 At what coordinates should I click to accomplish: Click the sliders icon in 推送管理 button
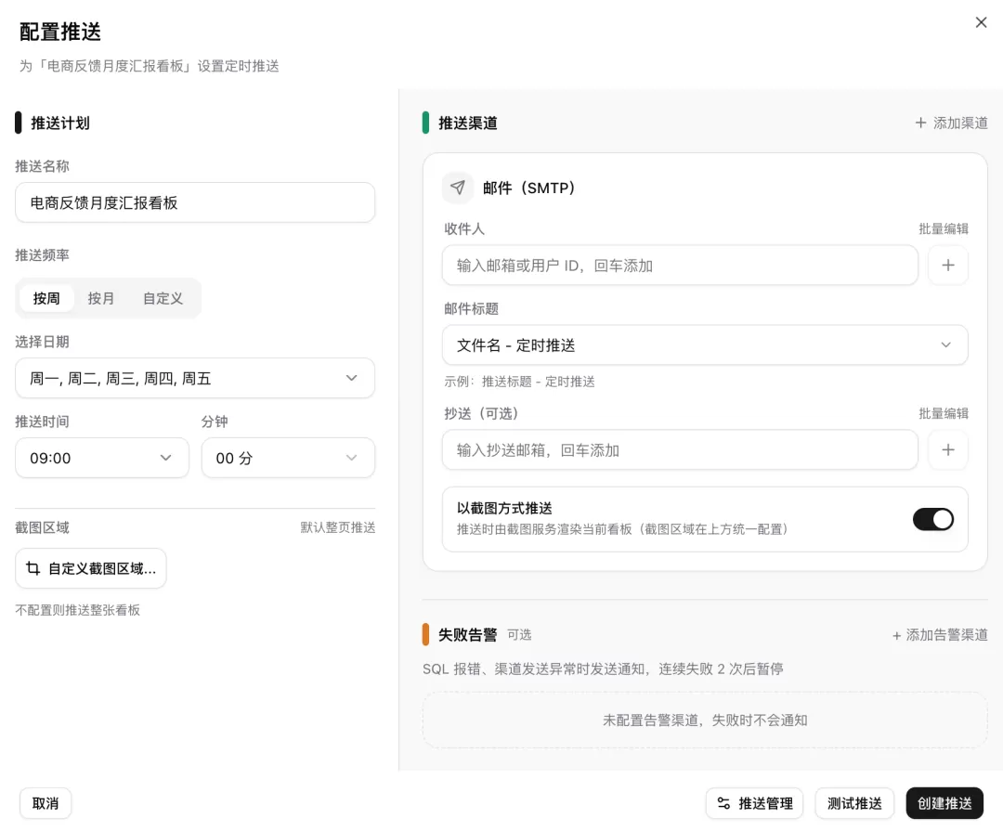pos(723,803)
